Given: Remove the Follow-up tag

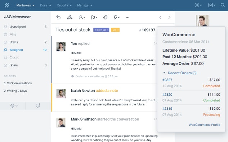Looking at the screenshot, I should 108,30.
